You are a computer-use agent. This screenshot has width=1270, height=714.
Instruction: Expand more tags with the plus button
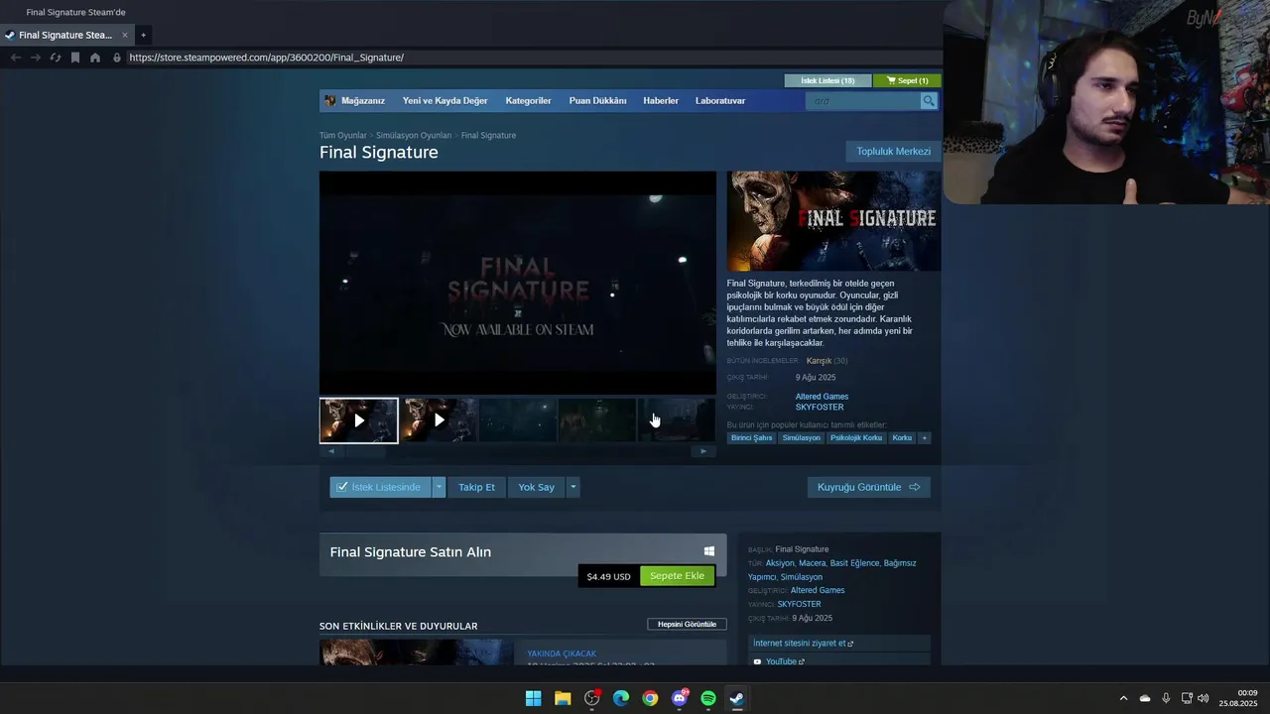pyautogui.click(x=925, y=437)
